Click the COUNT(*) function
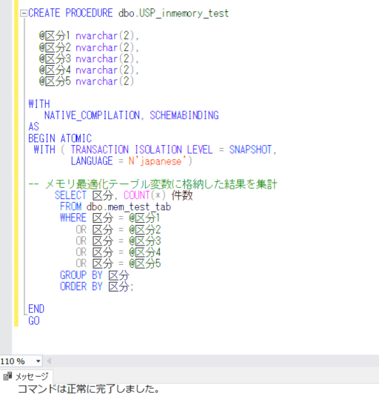Viewport: 379px width, 404px height. [x=144, y=195]
